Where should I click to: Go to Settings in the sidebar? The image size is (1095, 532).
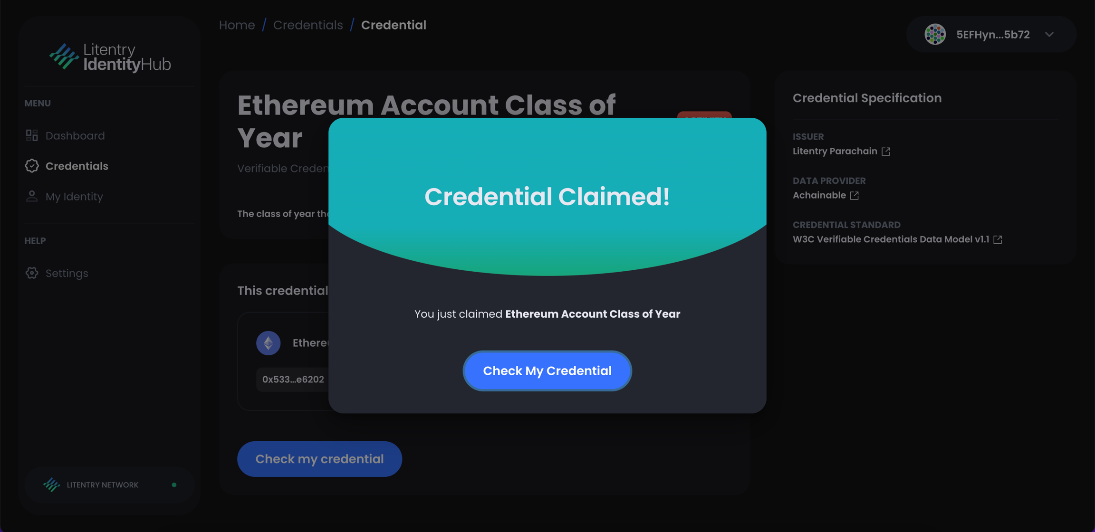67,273
